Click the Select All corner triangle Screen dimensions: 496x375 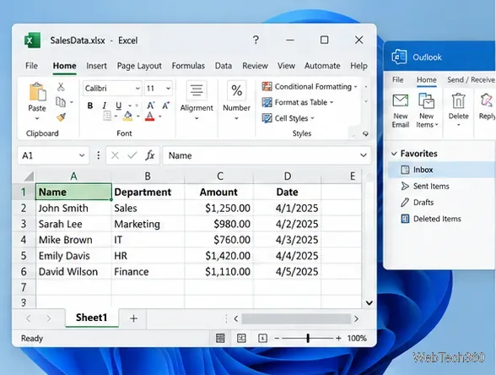(x=29, y=177)
